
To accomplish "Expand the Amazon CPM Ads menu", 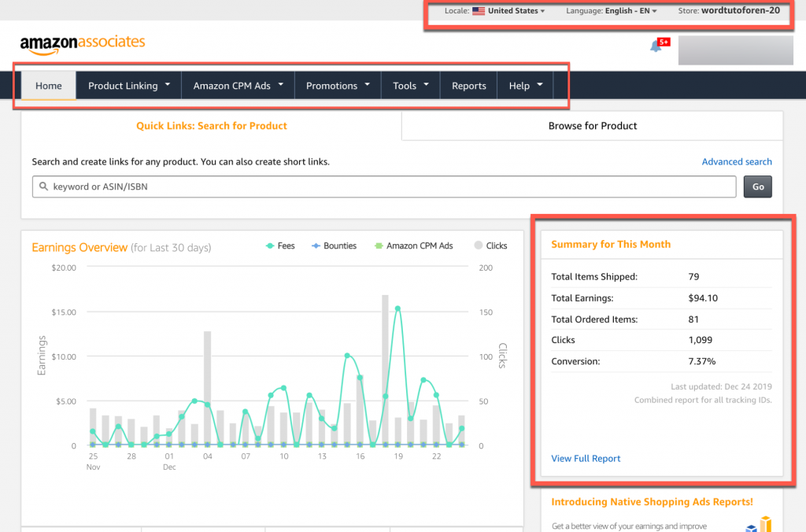I will click(238, 86).
